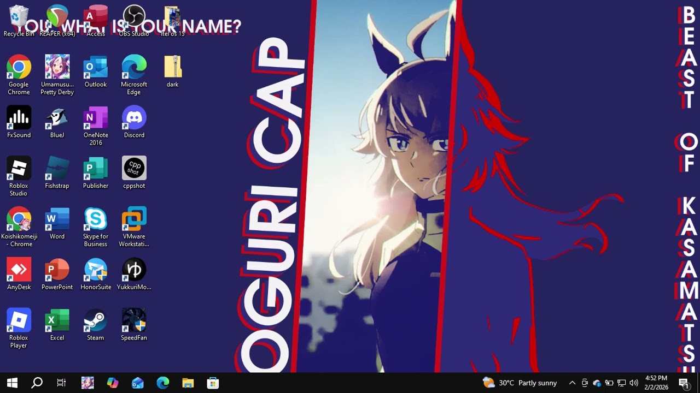The width and height of the screenshot is (700, 393).
Task: Open the clock and calendar flyout
Action: coord(656,383)
